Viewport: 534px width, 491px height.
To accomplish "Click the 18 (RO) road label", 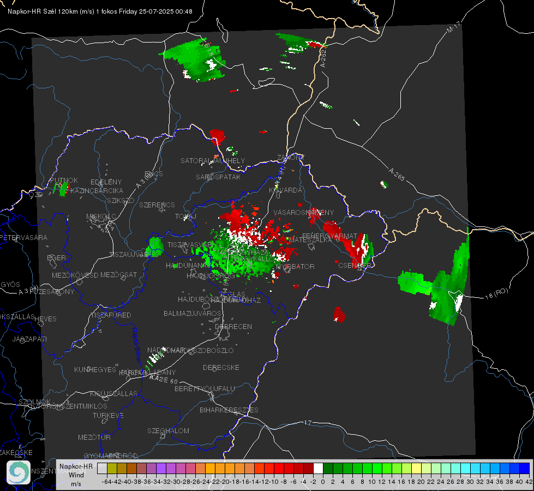I will pos(496,294).
